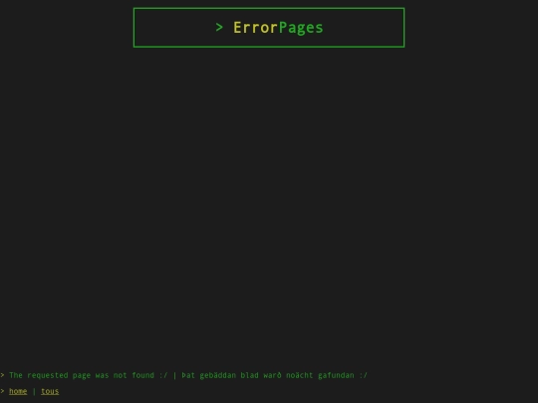Click the green bordered header box
Screen dimensions: 538x403
pos(269,28)
